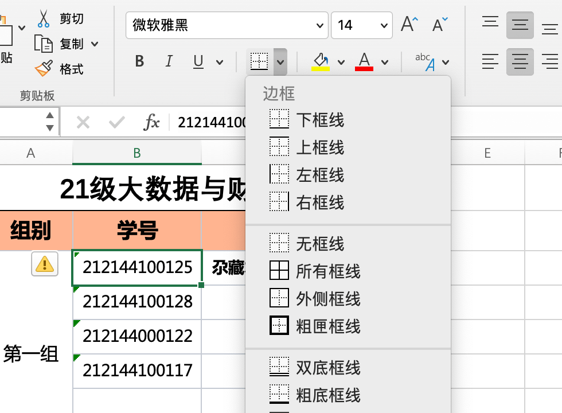562x413 pixels.
Task: Toggle Bold formatting
Action: coord(139,61)
